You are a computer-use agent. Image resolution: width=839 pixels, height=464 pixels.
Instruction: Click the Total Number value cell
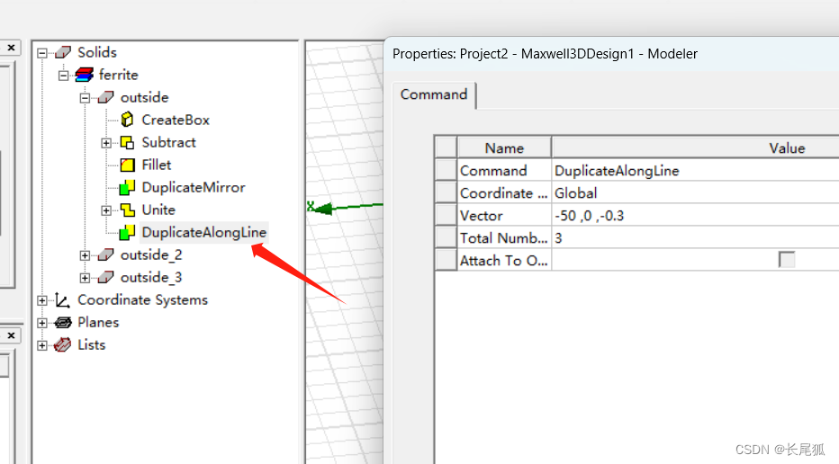[693, 238]
